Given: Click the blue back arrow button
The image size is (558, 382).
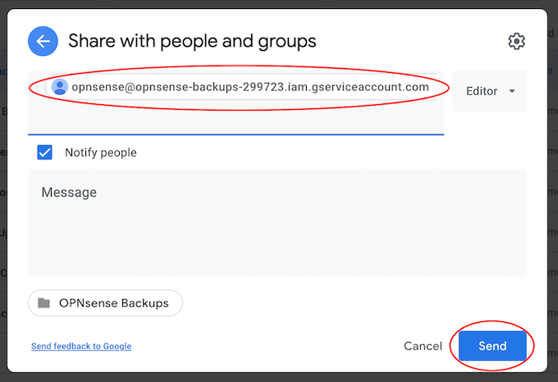Looking at the screenshot, I should 43,41.
